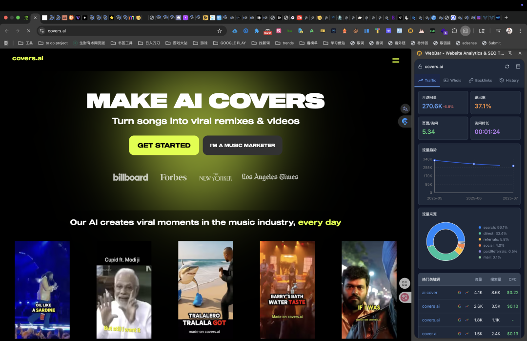Toggle WebBar panel layout icon

click(518, 66)
